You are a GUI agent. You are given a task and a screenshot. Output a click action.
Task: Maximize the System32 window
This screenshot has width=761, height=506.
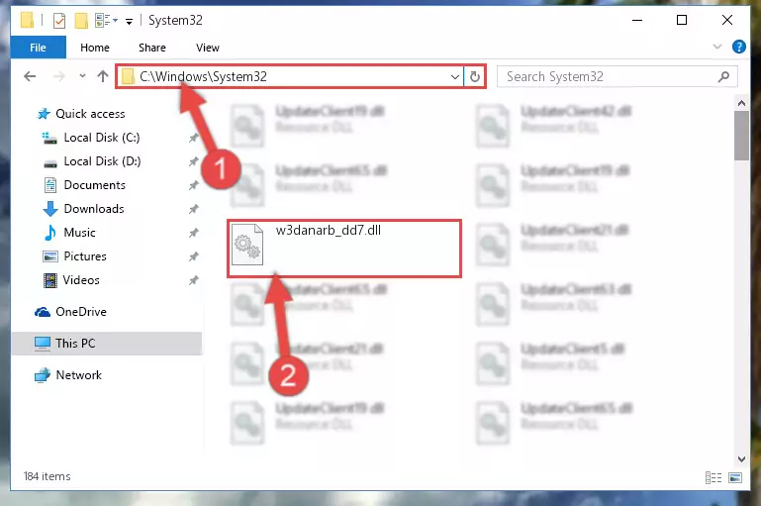(x=682, y=21)
